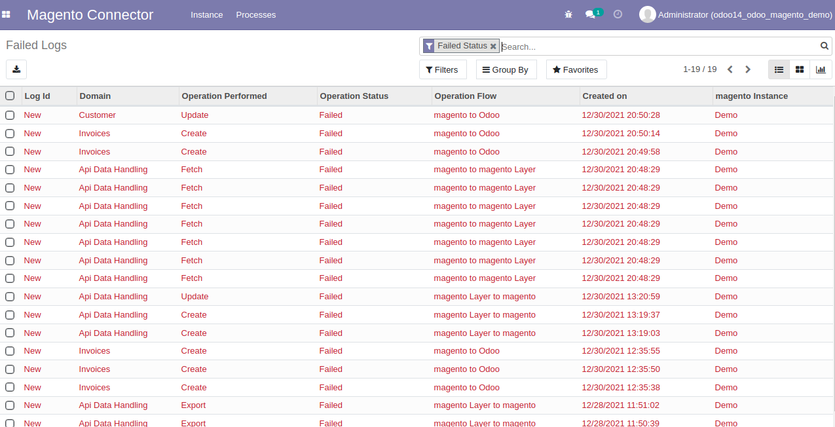This screenshot has width=835, height=427.
Task: Open the graph view icon
Action: [821, 69]
